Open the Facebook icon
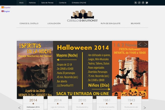 coord(143,3)
